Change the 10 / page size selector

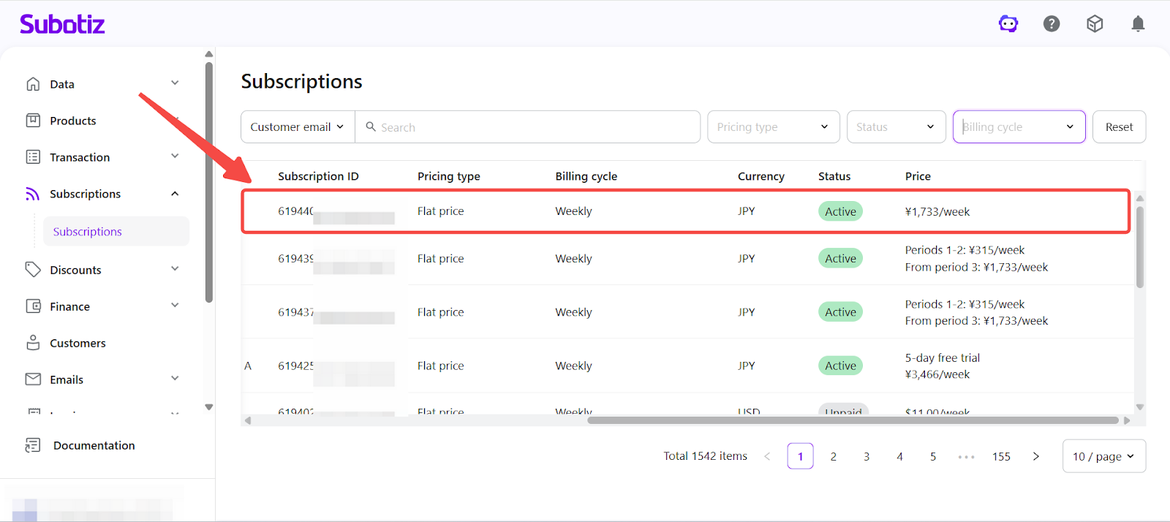point(1103,456)
